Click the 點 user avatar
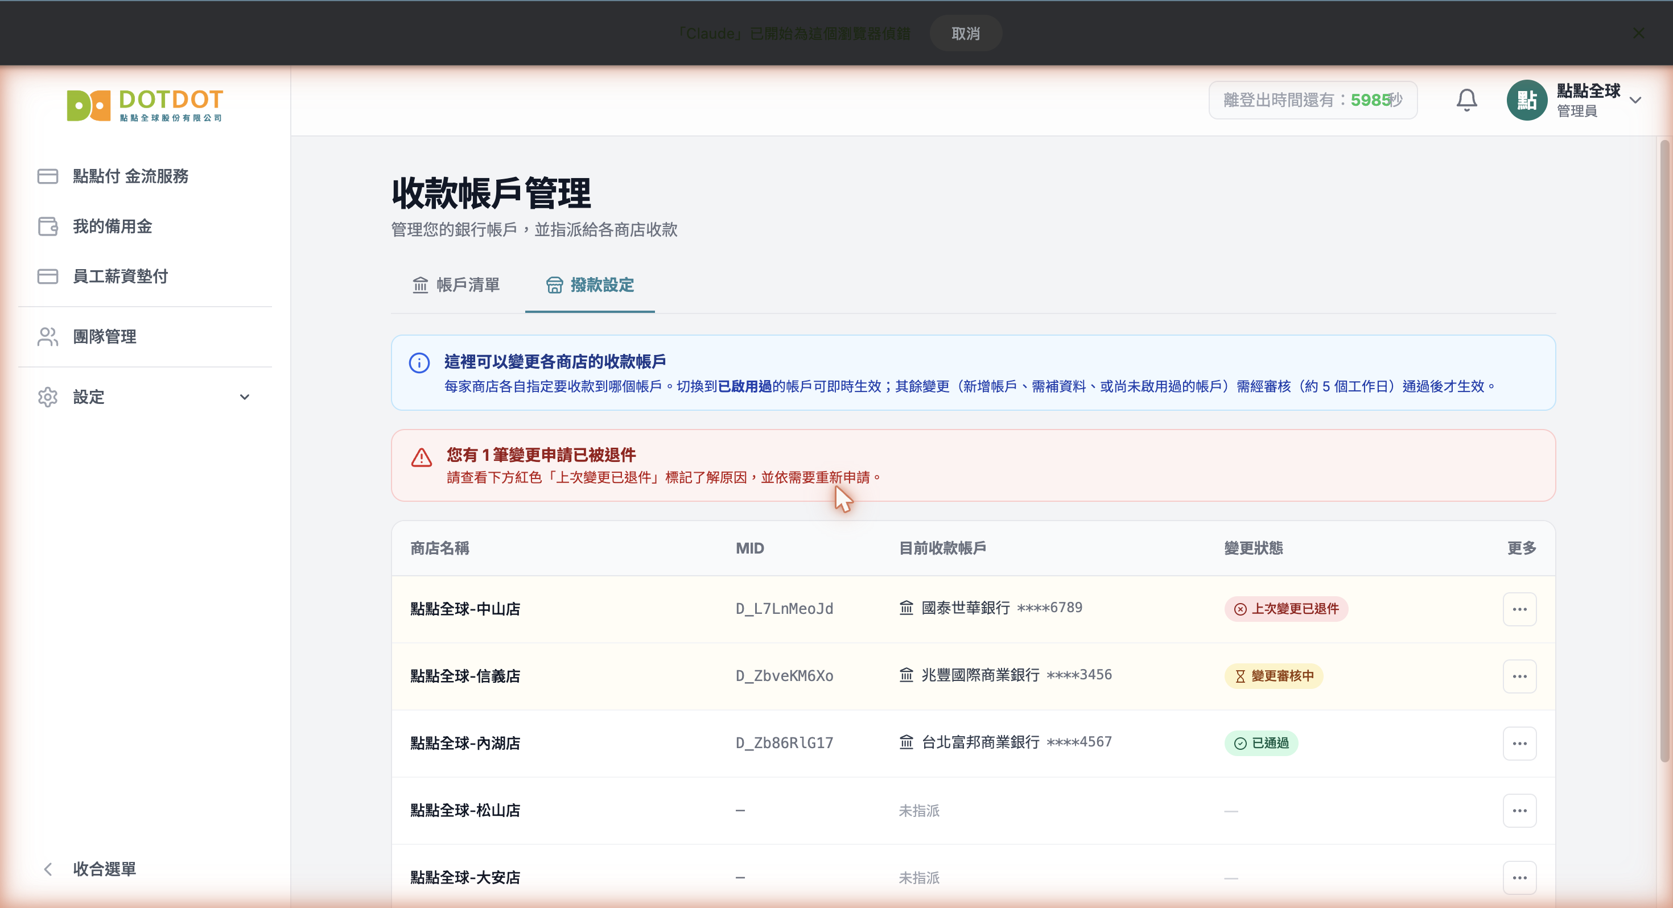 coord(1526,100)
